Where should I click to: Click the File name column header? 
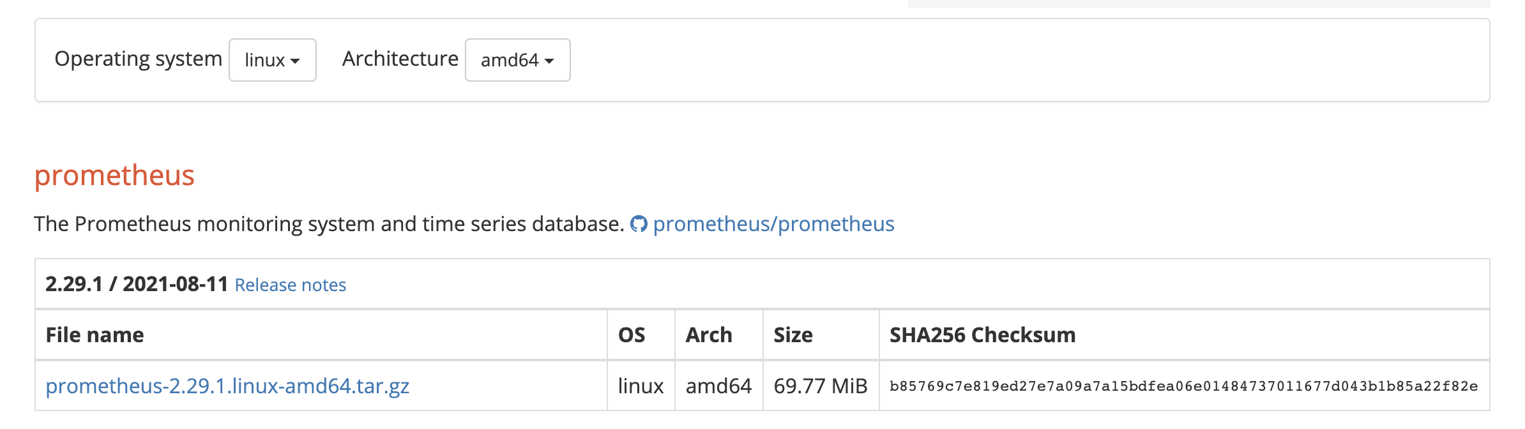95,335
